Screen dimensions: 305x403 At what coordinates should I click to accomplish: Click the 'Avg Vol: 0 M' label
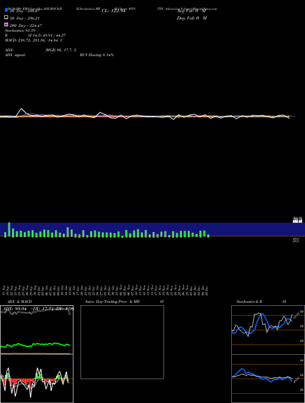point(192,11)
